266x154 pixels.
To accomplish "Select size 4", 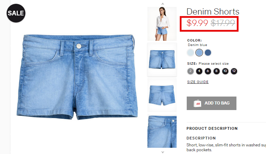I will [199, 71].
